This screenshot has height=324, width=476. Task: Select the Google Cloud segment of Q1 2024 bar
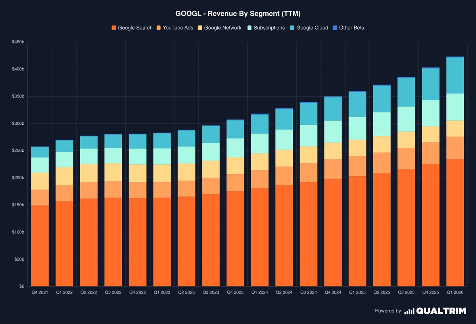pos(260,124)
